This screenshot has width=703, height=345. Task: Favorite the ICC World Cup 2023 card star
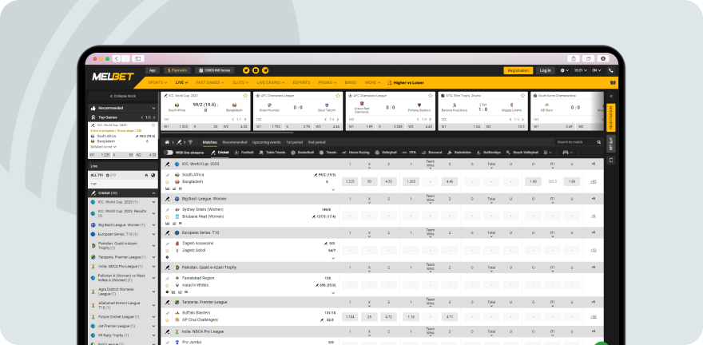pos(245,96)
